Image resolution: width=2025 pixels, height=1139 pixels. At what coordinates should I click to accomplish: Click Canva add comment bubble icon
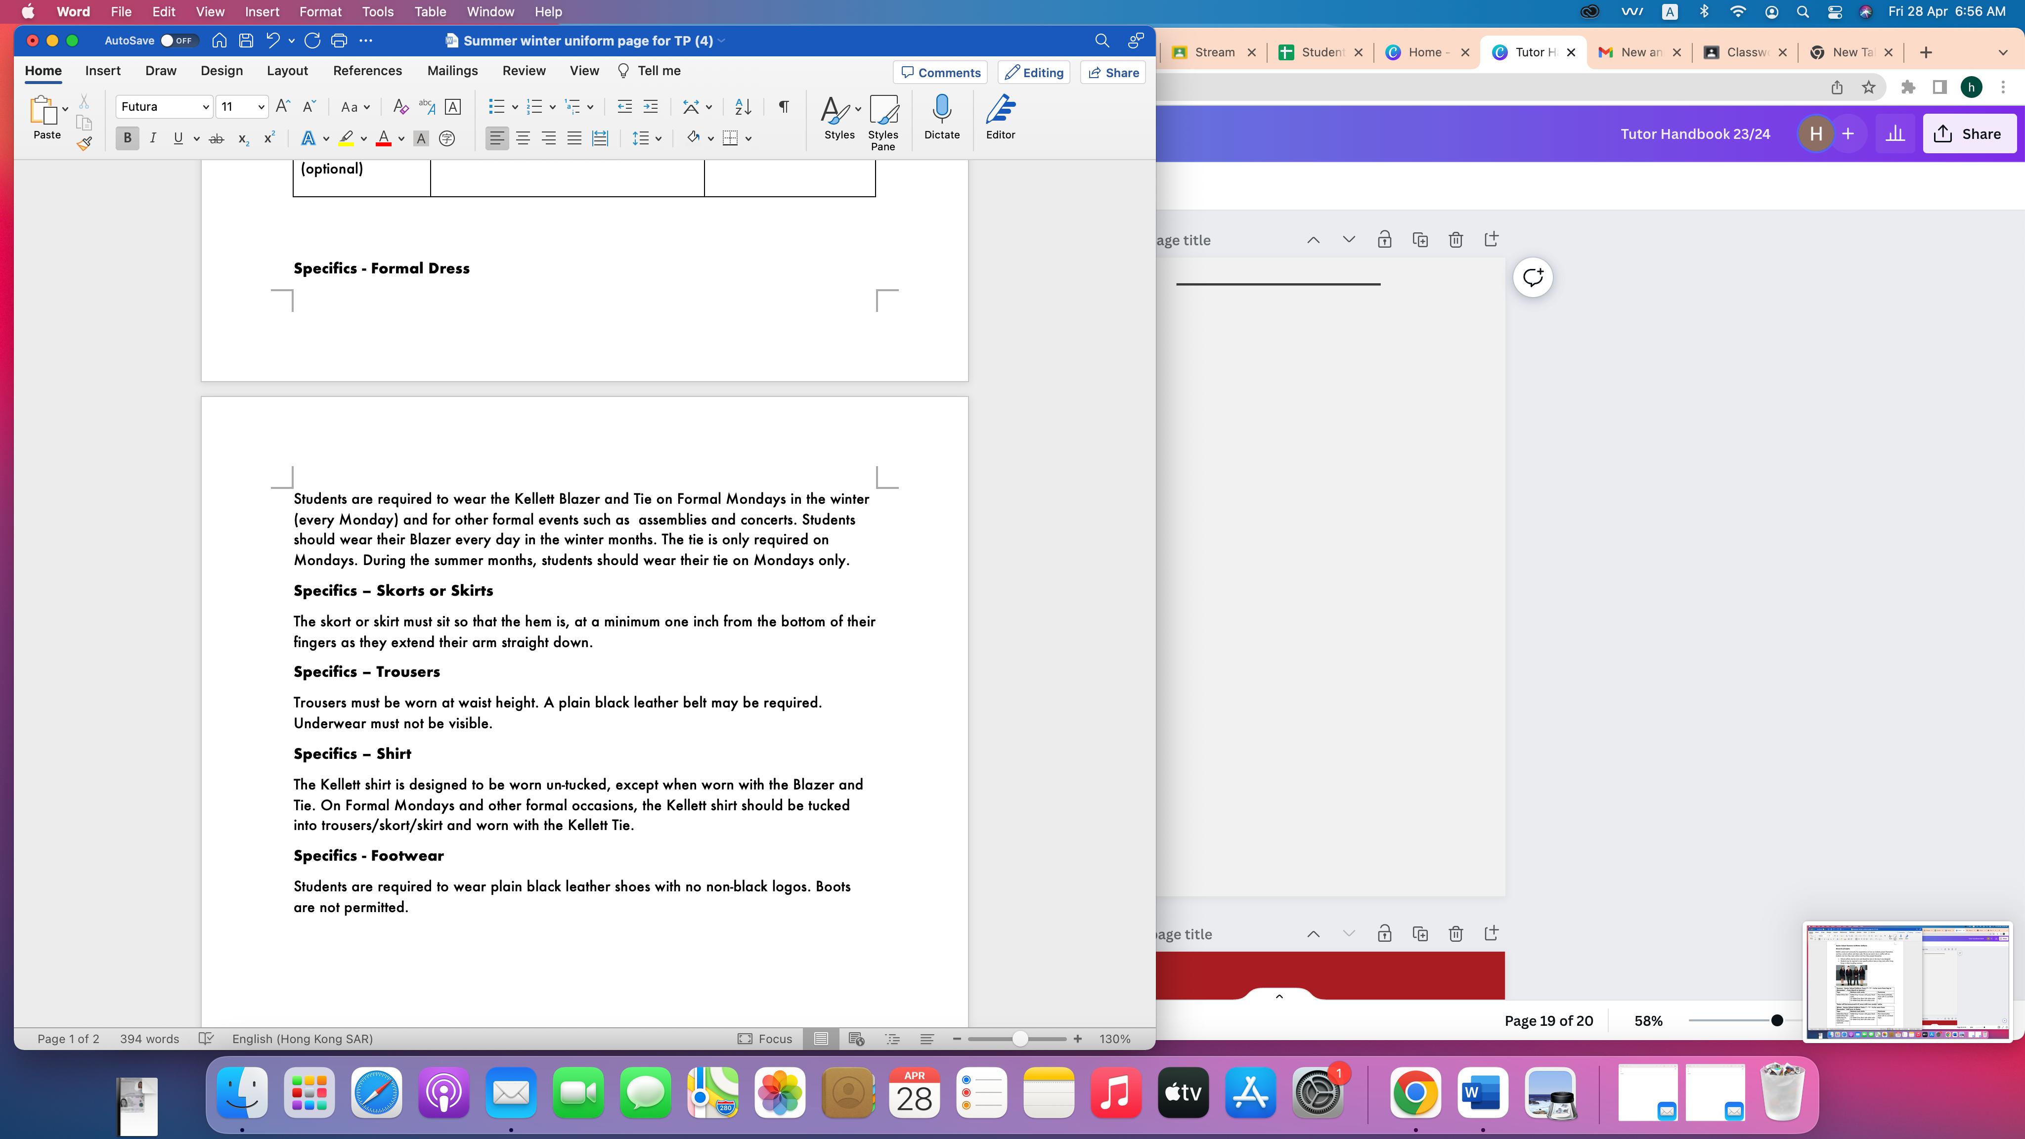[1533, 277]
